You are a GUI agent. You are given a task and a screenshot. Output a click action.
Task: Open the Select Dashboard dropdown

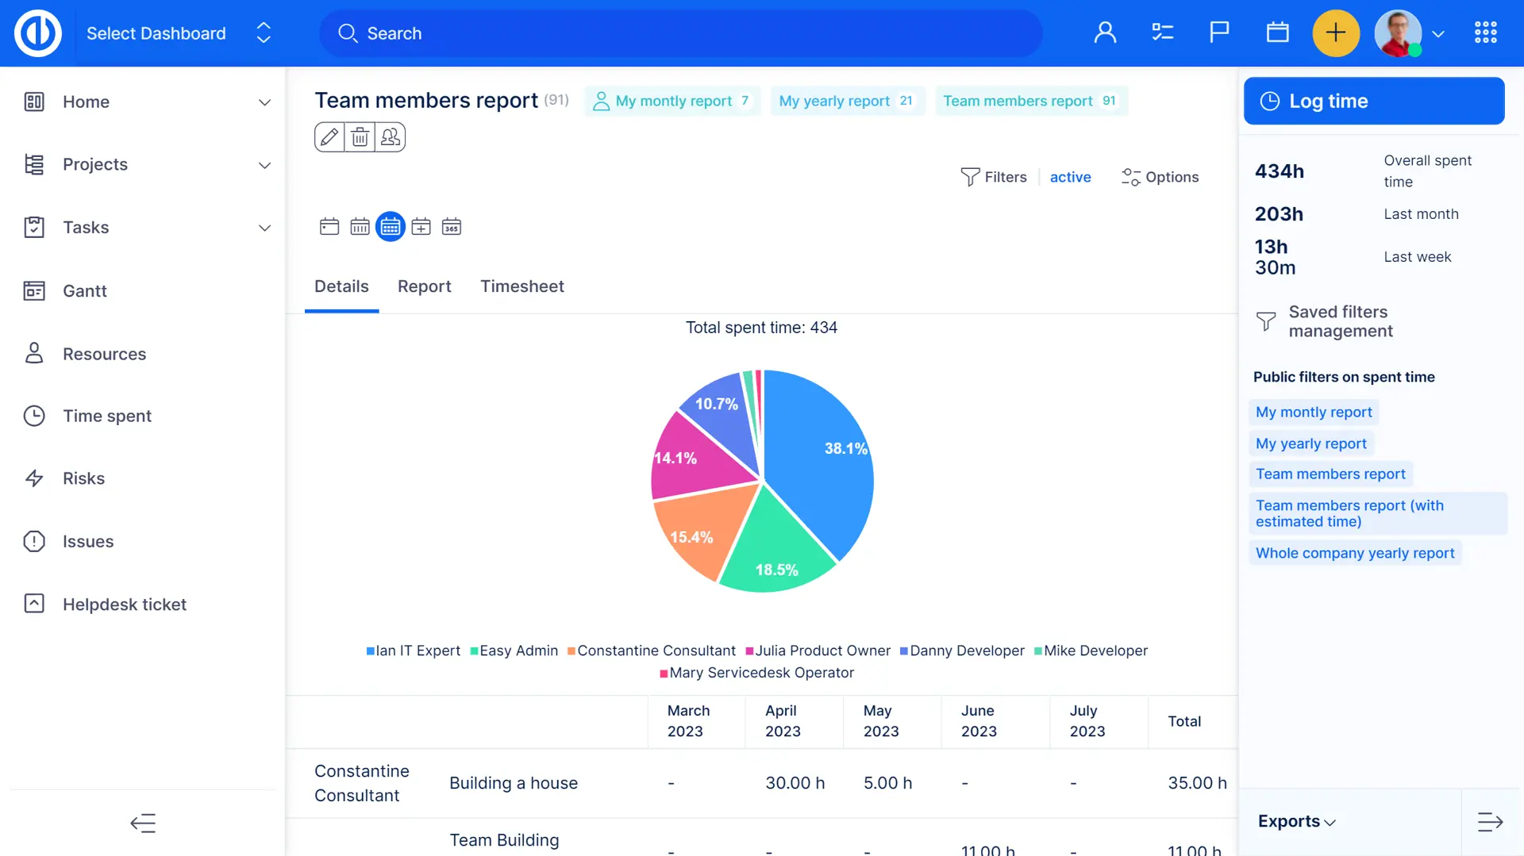178,33
